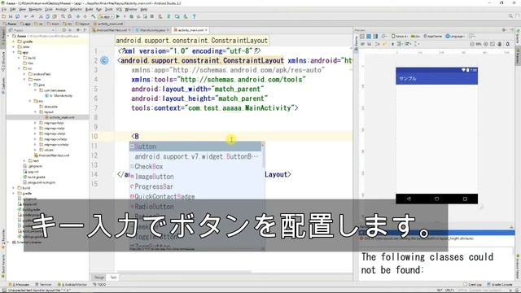521x293 pixels.
Task: Select the Text tab below the editor
Action: tap(113, 278)
